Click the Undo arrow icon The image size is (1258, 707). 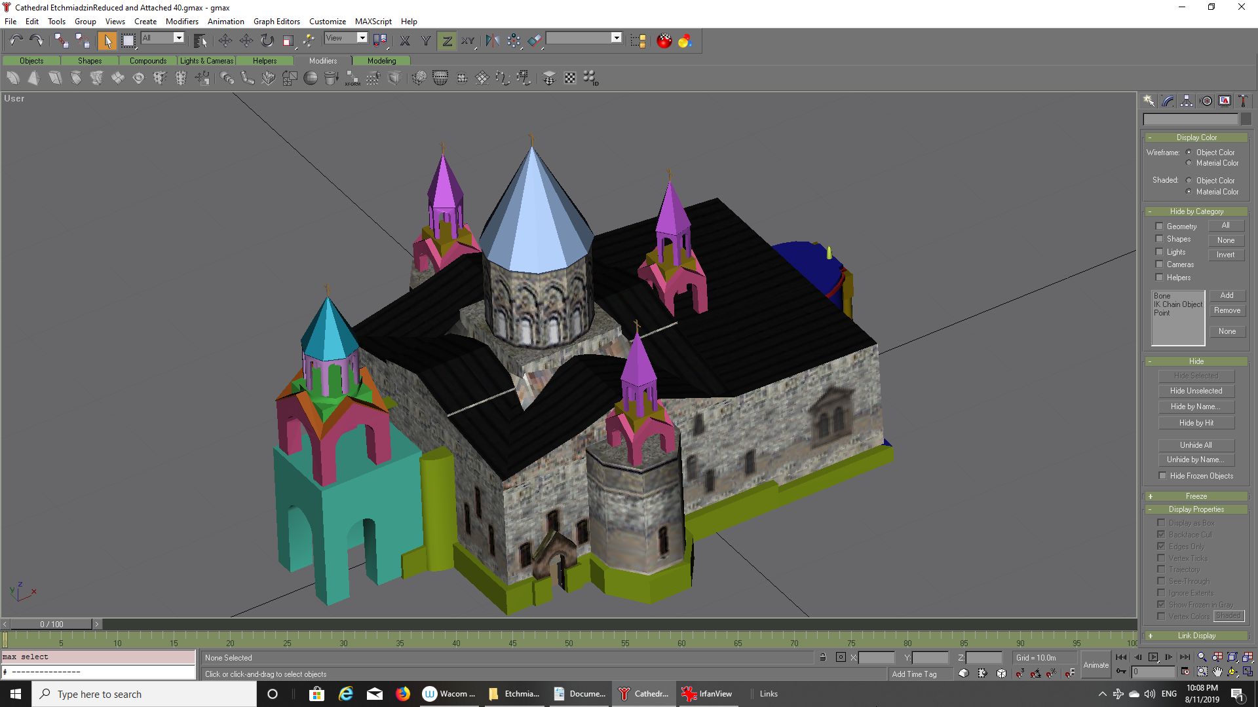click(x=16, y=41)
